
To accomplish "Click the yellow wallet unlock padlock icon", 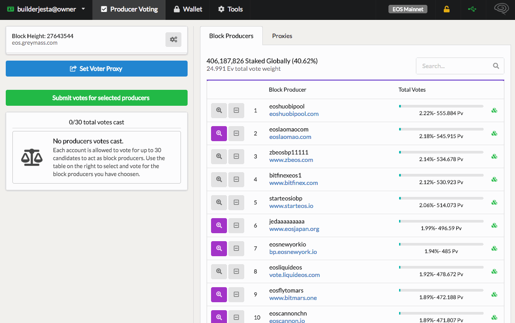I will click(446, 9).
